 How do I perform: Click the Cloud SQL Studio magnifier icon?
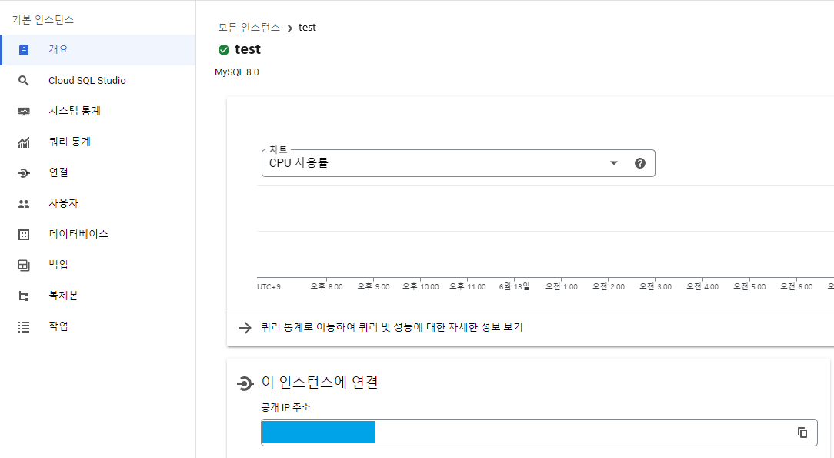[x=24, y=81]
